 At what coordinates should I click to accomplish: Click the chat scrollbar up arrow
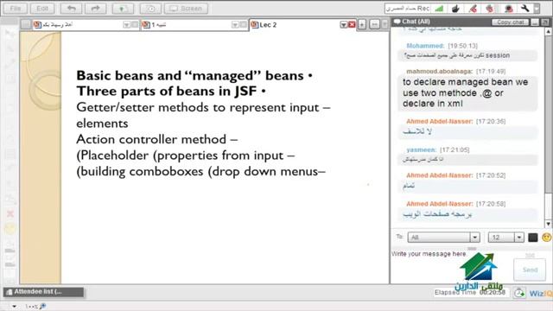click(548, 32)
